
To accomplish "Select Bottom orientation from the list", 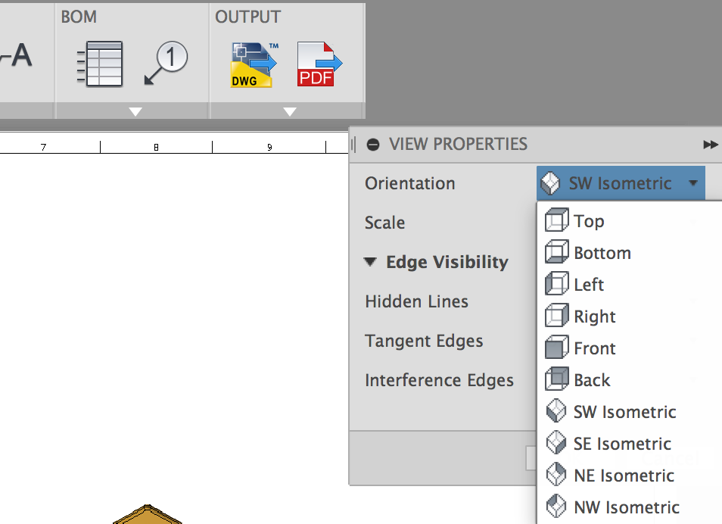I will pos(629,253).
